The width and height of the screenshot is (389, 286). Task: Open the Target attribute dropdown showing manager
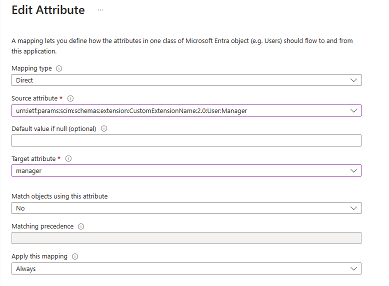186,171
